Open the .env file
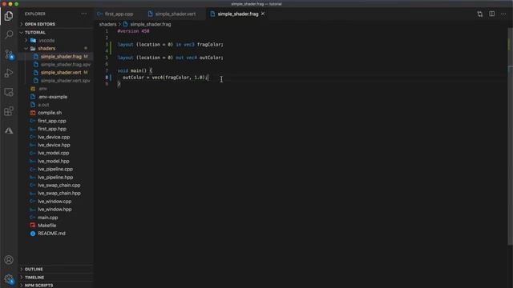513x288 pixels. [56, 89]
